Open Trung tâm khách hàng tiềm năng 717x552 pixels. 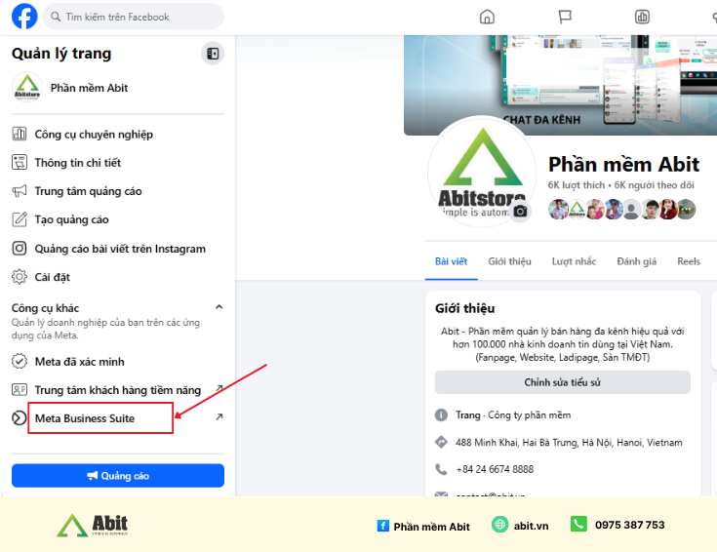[x=118, y=390]
